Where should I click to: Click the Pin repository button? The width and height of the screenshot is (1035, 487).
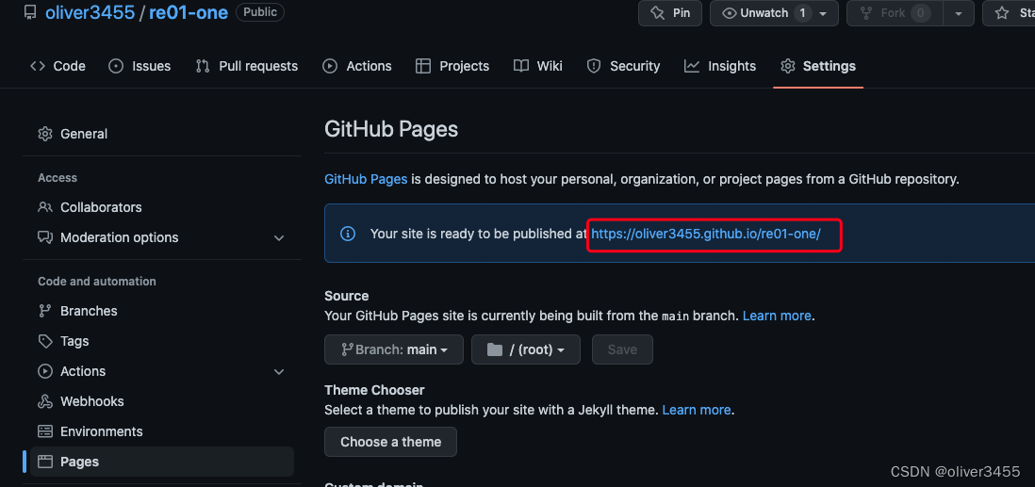[669, 13]
